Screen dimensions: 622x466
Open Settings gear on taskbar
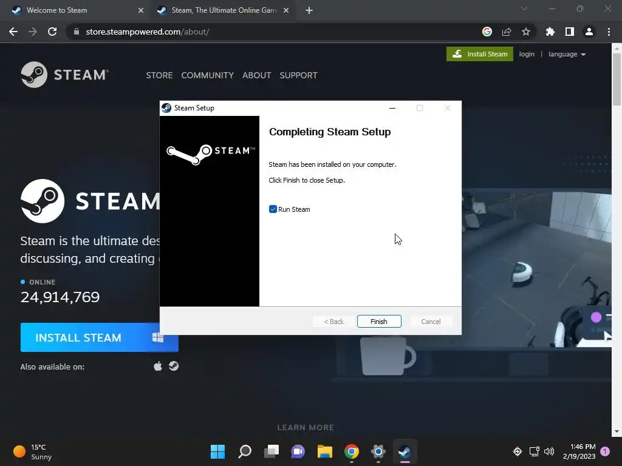tap(378, 451)
